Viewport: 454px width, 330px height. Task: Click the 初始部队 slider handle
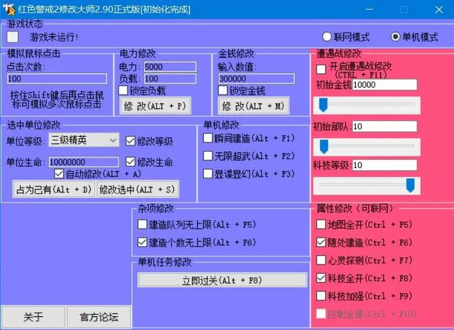click(324, 147)
